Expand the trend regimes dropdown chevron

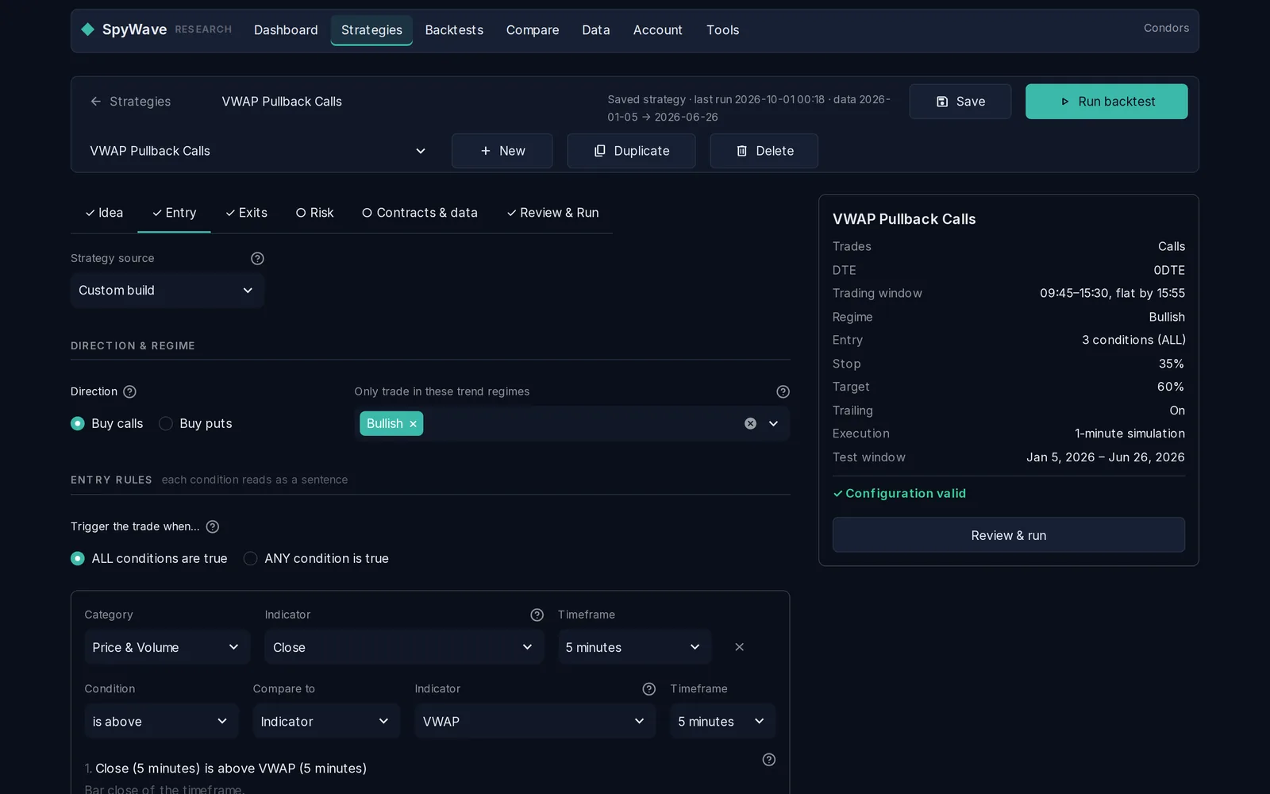point(773,424)
